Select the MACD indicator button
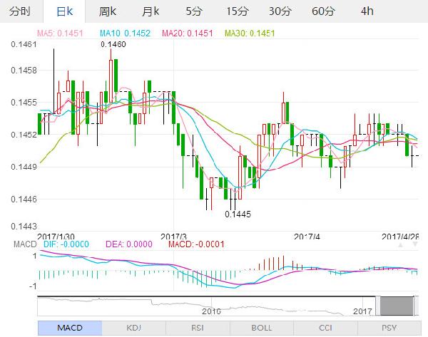This screenshot has width=428, height=337. (x=68, y=328)
